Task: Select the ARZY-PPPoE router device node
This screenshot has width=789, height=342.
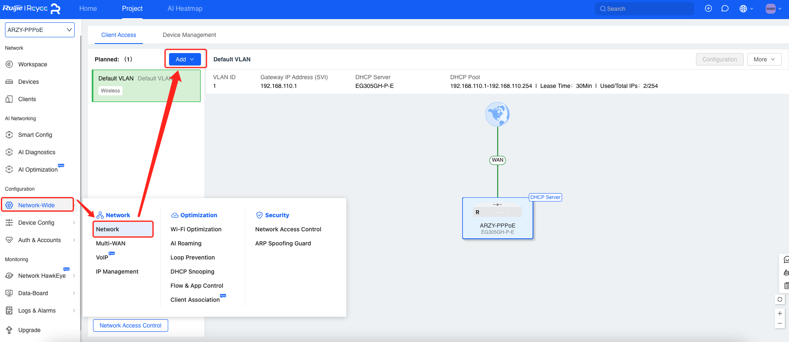Action: (x=497, y=218)
